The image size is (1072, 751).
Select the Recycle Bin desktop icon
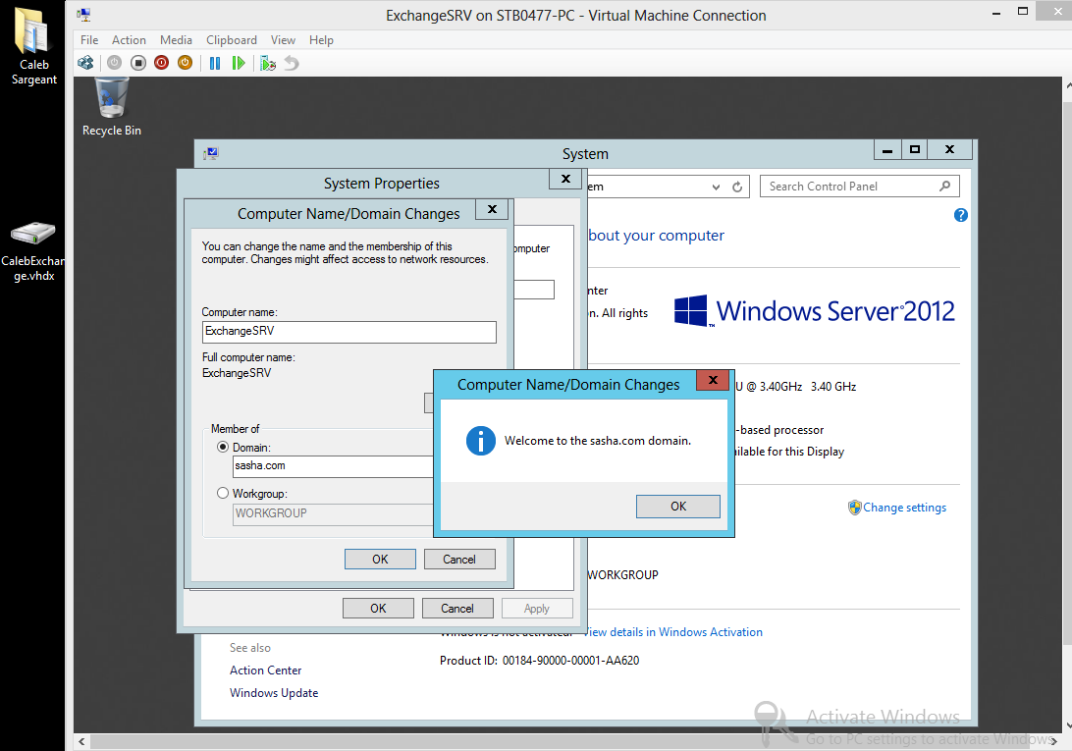pos(112,107)
